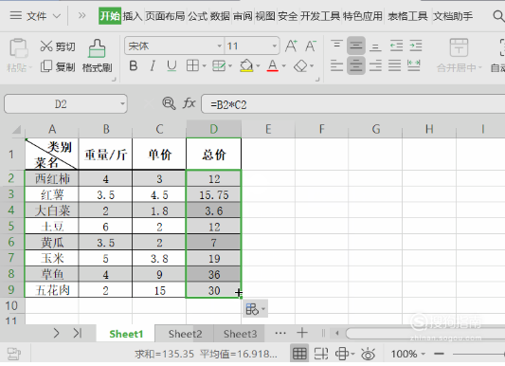Switch to the 公式 ribbon tab
505x366 pixels.
coord(197,16)
